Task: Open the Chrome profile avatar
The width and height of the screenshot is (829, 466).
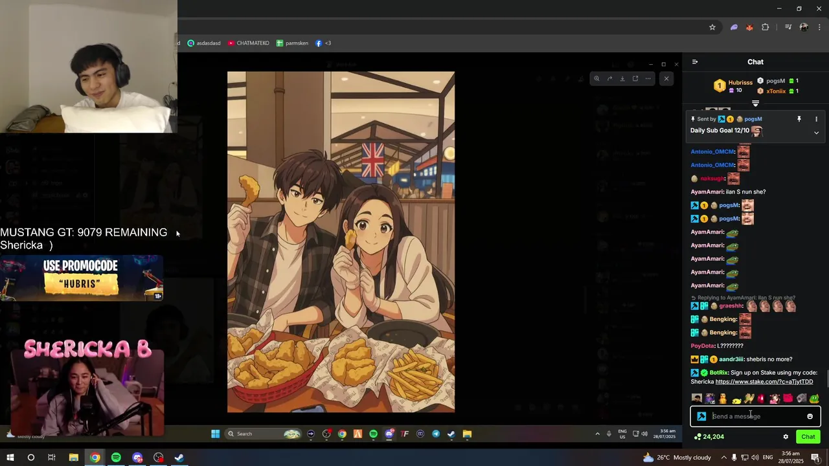Action: [804, 27]
